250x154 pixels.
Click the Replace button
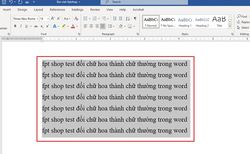click(243, 22)
